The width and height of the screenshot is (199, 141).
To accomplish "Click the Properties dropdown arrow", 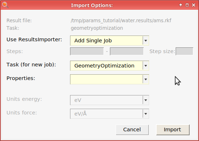I will pyautogui.click(x=146, y=79).
